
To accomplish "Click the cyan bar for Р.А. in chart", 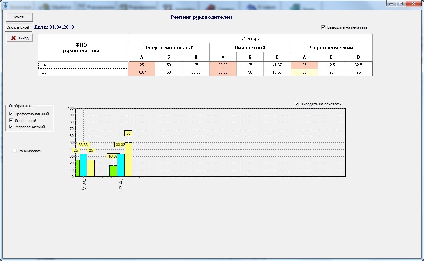I will (x=121, y=165).
